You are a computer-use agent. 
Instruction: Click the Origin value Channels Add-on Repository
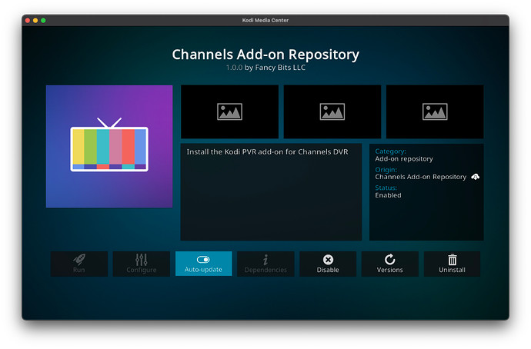[420, 177]
